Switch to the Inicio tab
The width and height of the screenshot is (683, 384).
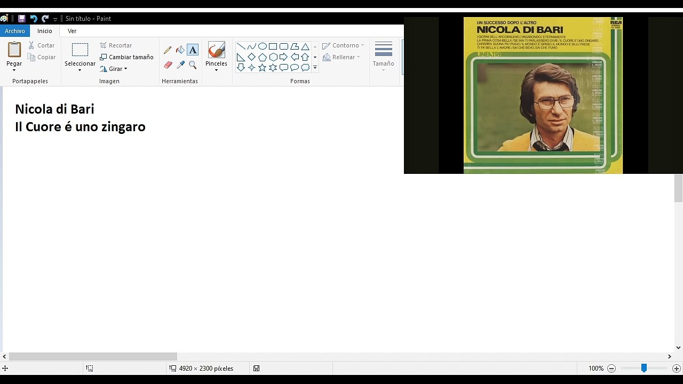pos(45,31)
